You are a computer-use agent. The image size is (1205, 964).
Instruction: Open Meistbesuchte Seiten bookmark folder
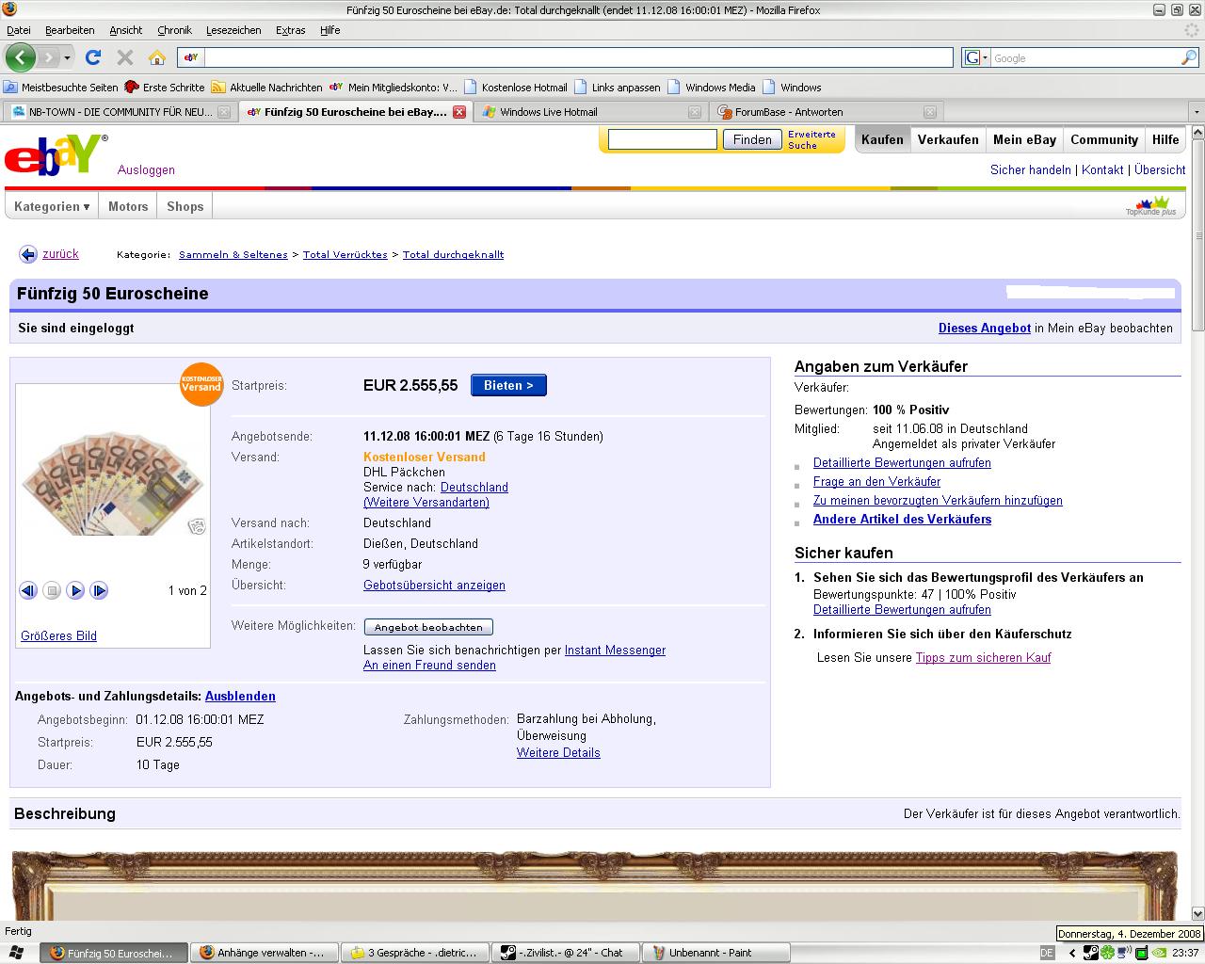[61, 88]
